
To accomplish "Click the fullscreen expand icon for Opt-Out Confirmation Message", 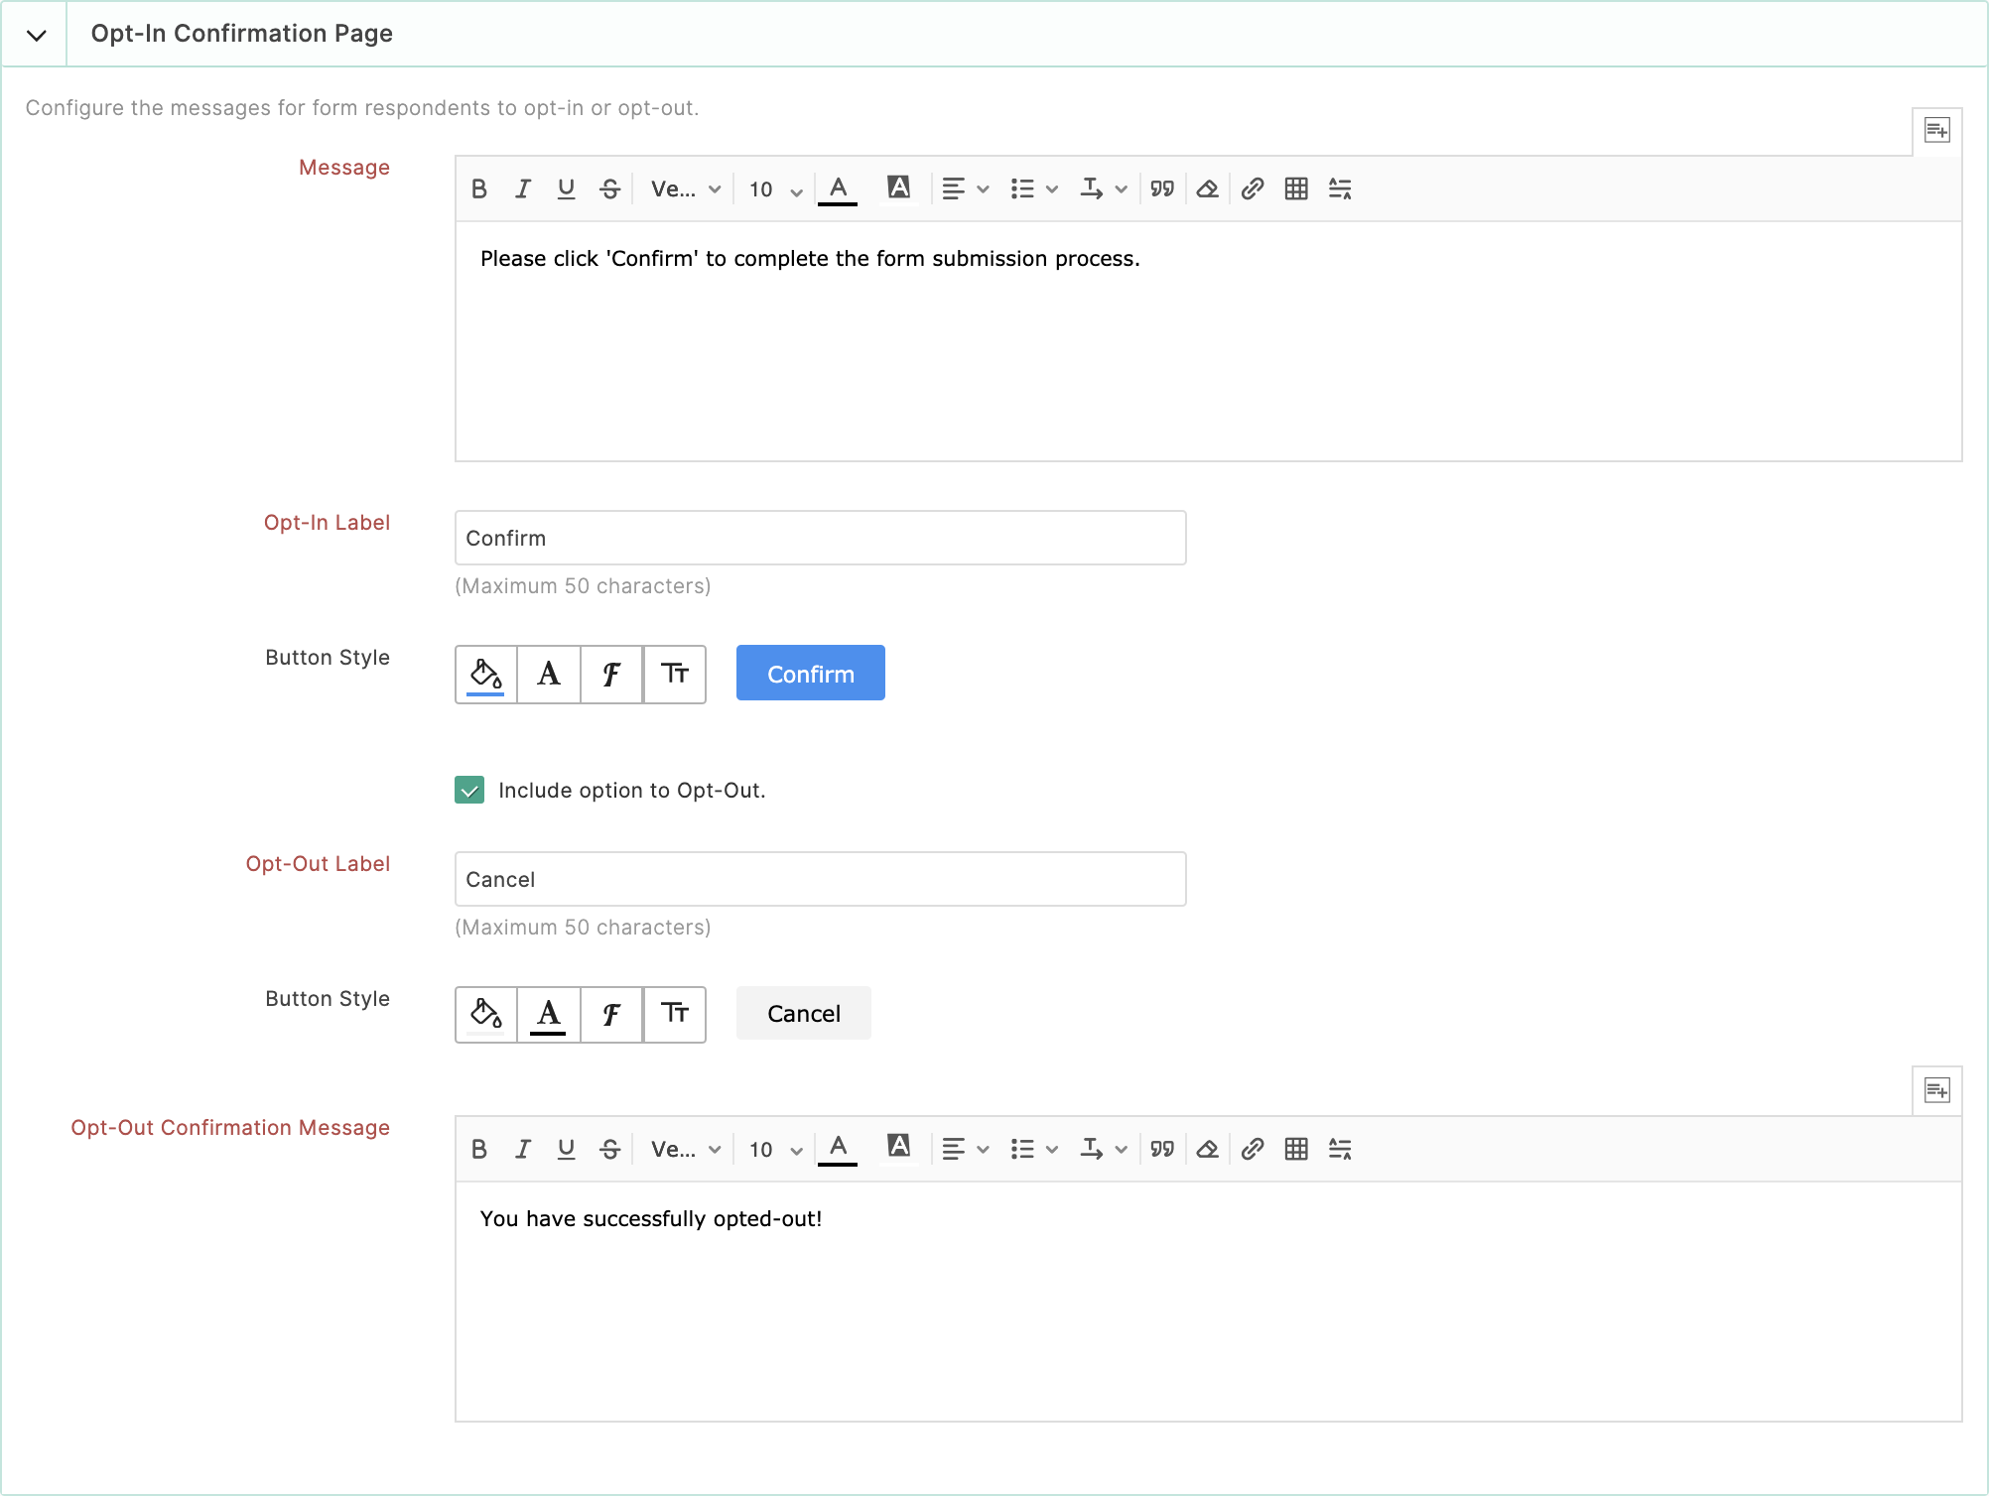I will point(1935,1090).
